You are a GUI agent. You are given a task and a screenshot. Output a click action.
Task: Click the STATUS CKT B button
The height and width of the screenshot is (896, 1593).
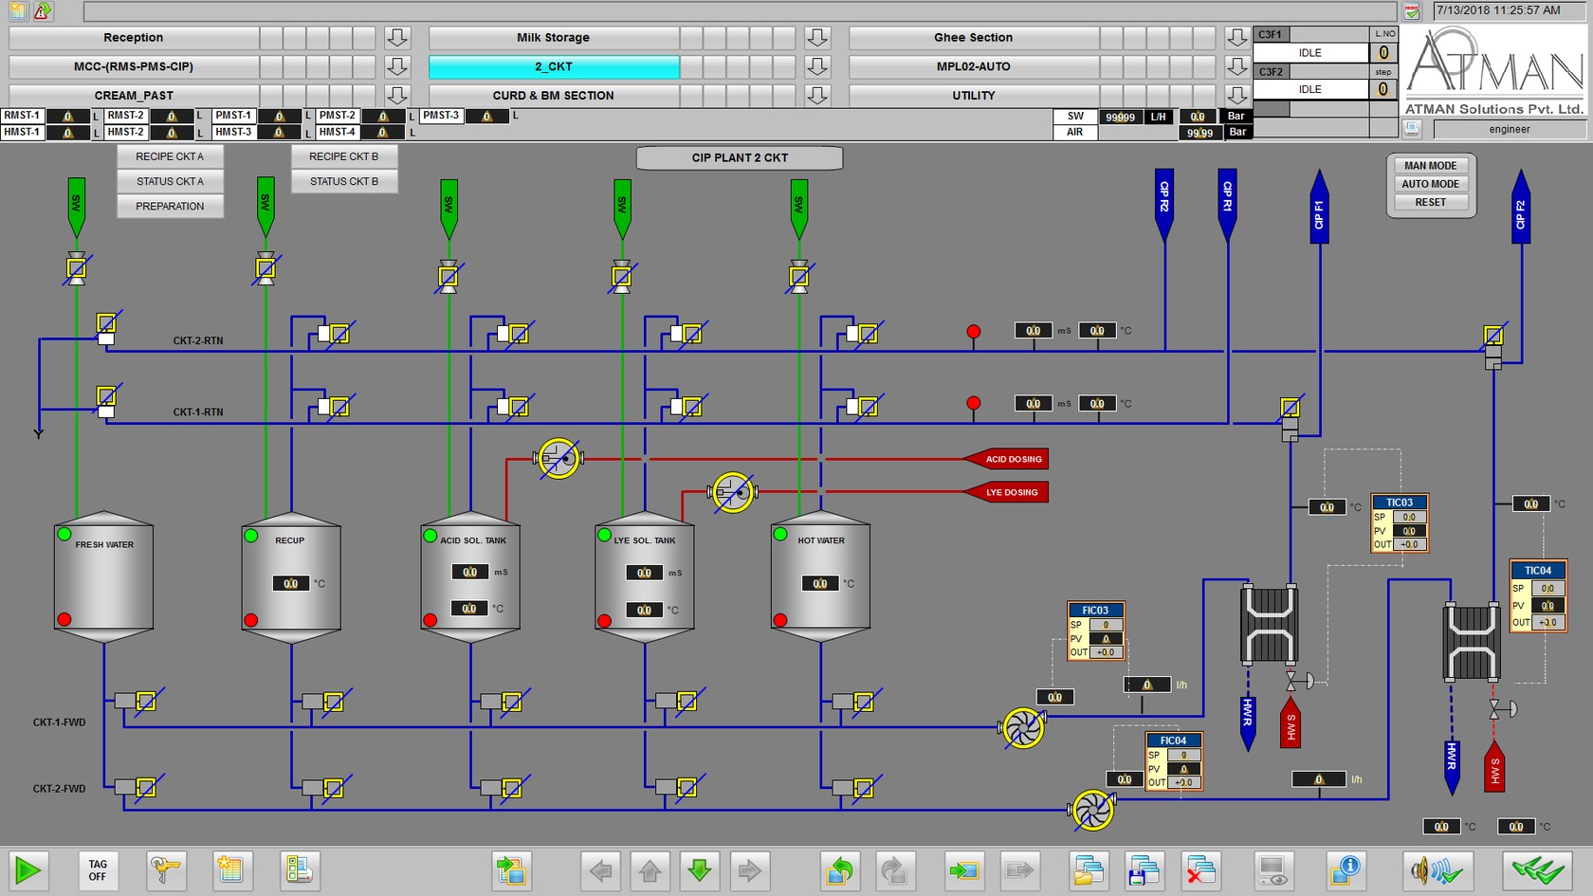343,181
